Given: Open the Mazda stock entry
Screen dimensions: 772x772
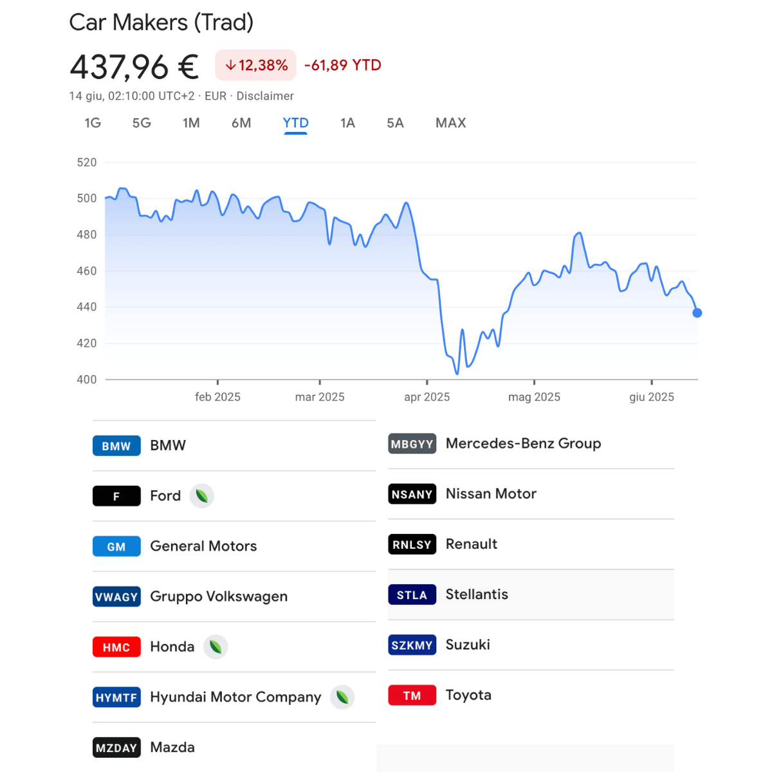Looking at the screenshot, I should [234, 748].
